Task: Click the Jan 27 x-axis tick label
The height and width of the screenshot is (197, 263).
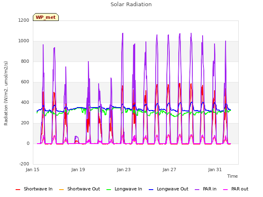Action: pyautogui.click(x=169, y=170)
